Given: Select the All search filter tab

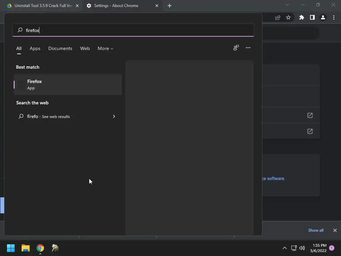Looking at the screenshot, I should (x=19, y=48).
